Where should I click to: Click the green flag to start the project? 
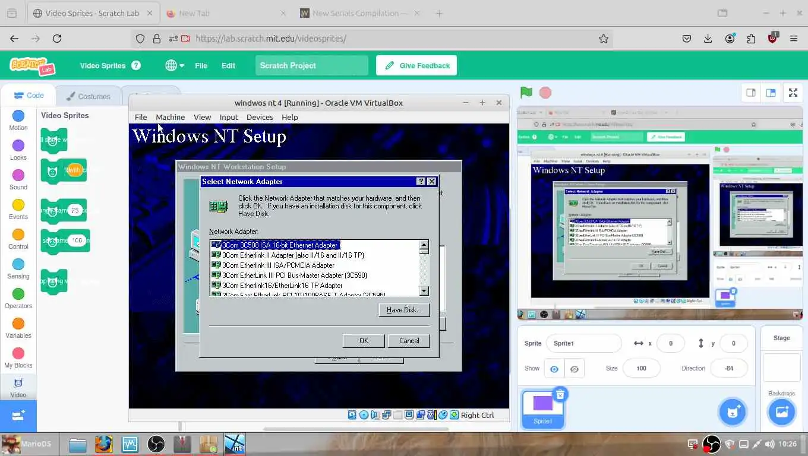tap(526, 93)
